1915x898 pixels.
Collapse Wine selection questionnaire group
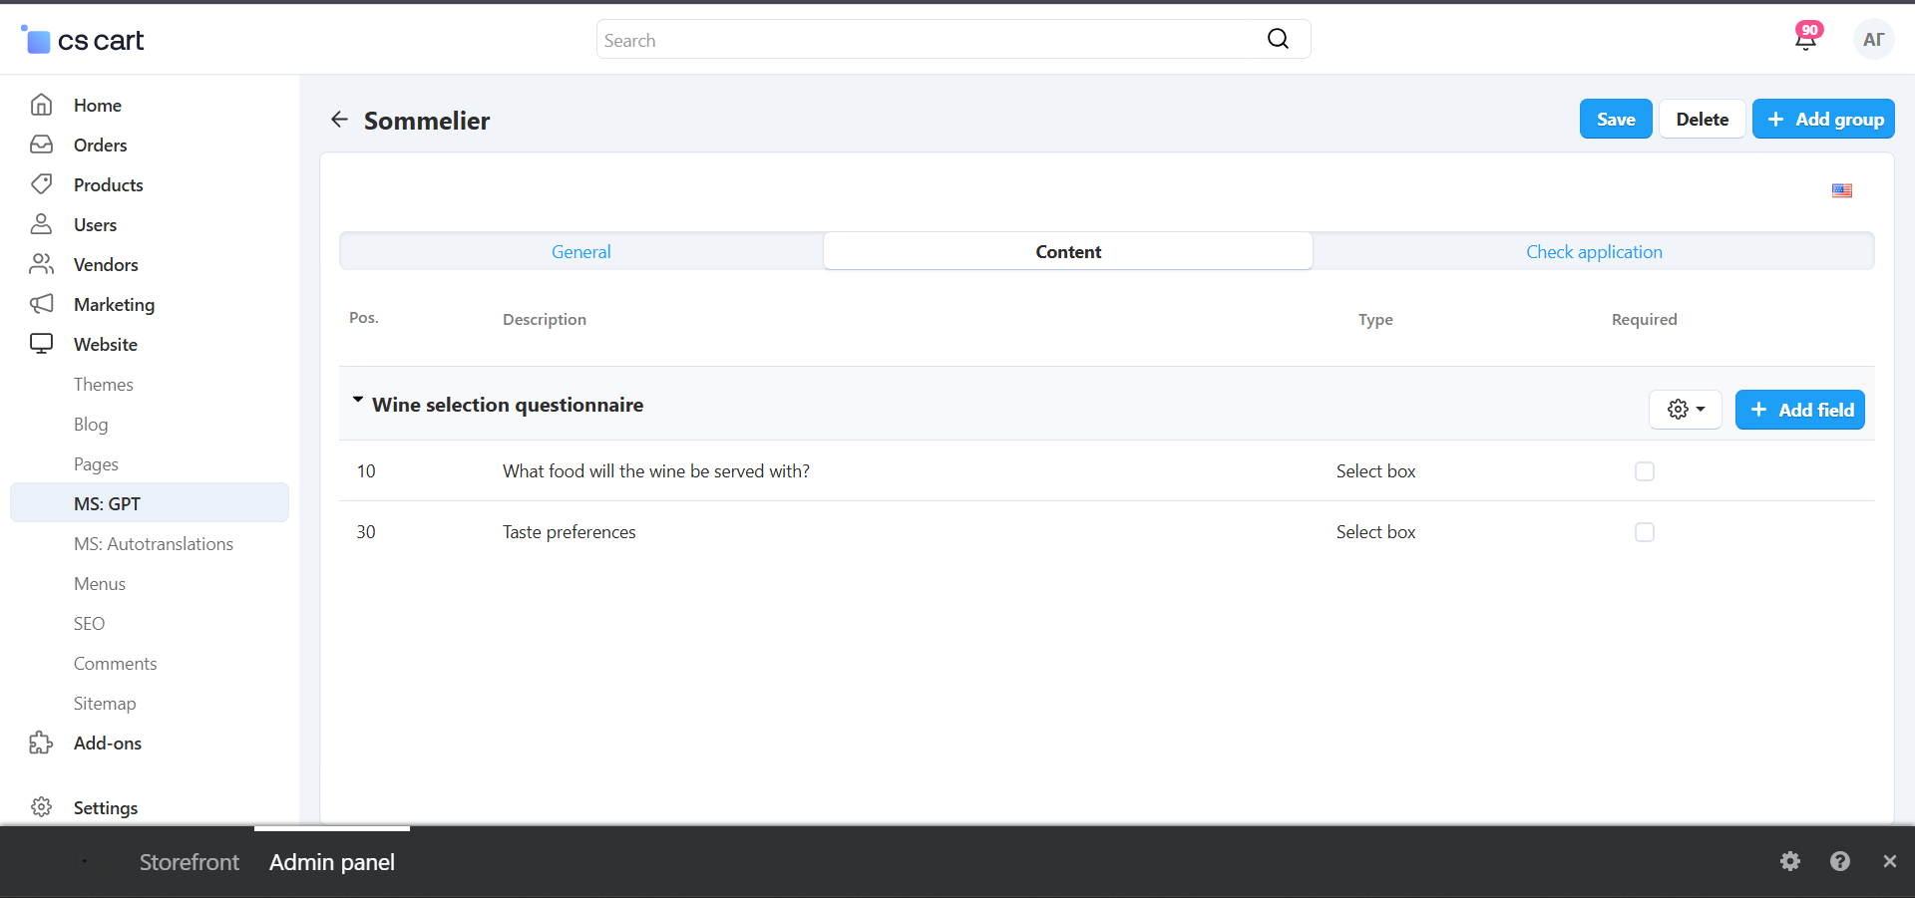pos(358,401)
